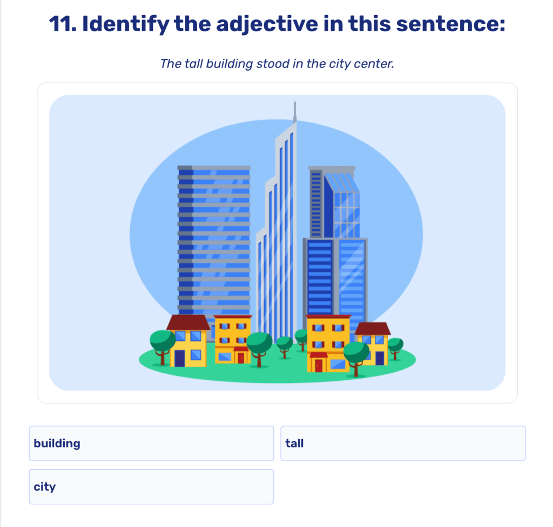Screen dimensions: 553x527
Task: Select the answer option 'building'
Action: [x=151, y=443]
